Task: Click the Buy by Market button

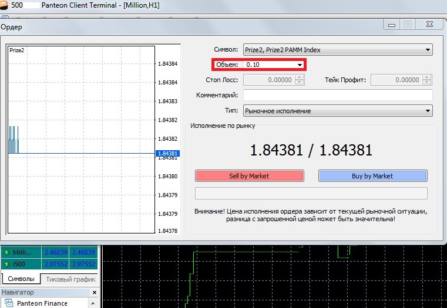Action: pos(372,175)
